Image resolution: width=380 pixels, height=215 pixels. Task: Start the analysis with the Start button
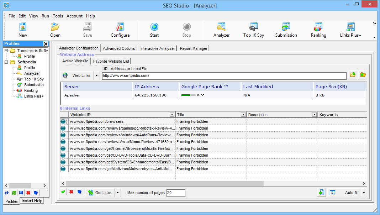(154, 30)
